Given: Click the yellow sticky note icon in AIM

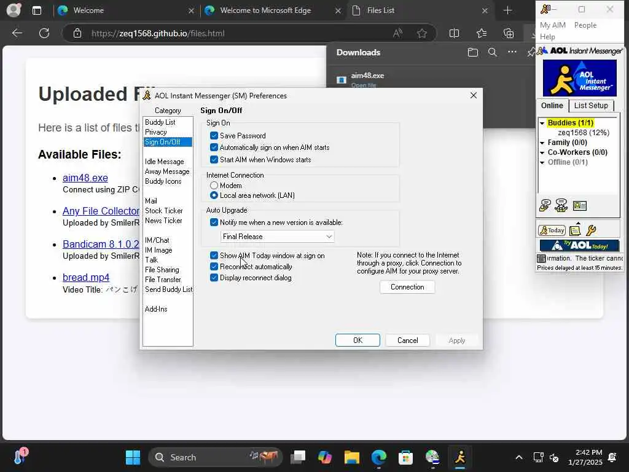Looking at the screenshot, I should [x=575, y=230].
